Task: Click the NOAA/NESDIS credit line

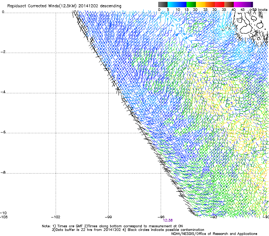Action: click(x=214, y=234)
